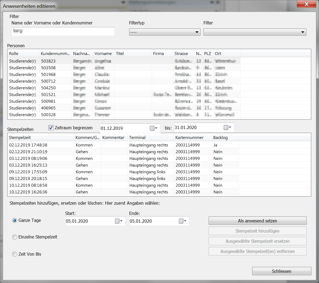Select the Ganze Tage radio option
Viewport: 319px width, 283px height.
(15, 220)
